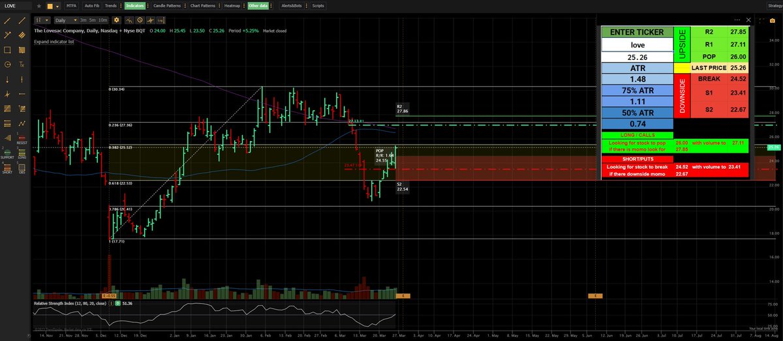Select the down arrow marker tool
This screenshot has height=341, width=783.
pyautogui.click(x=7, y=80)
